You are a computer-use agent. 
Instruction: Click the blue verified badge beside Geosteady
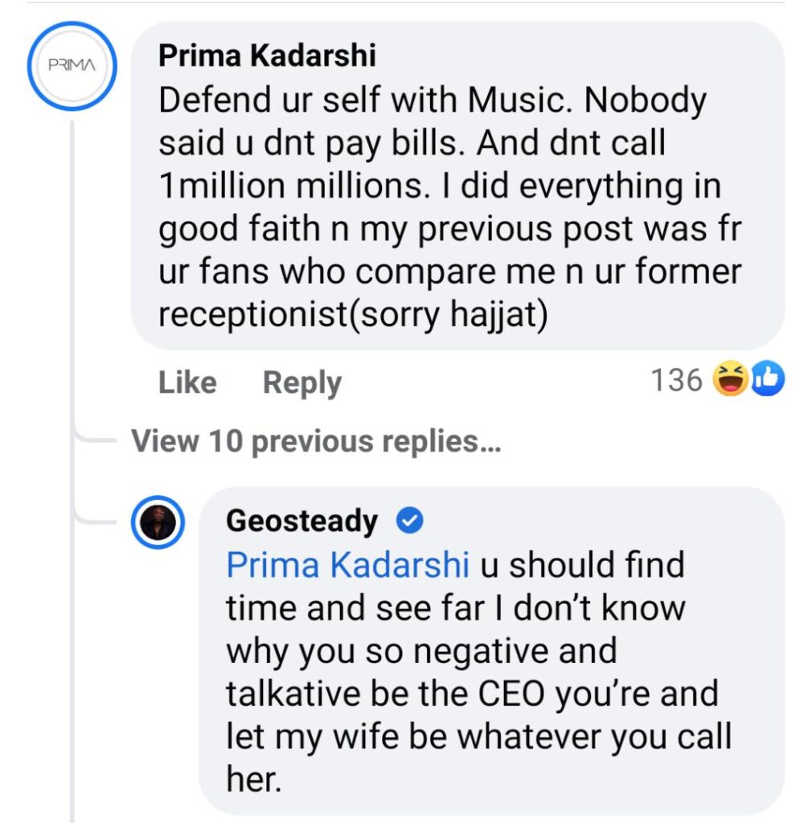tap(410, 522)
